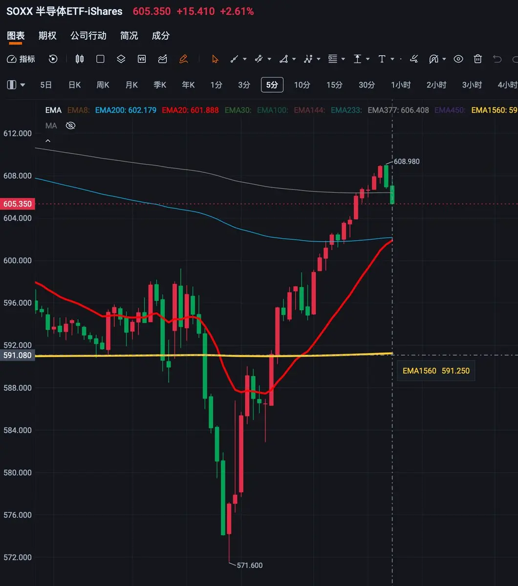Select the 3分 interval

[x=244, y=85]
